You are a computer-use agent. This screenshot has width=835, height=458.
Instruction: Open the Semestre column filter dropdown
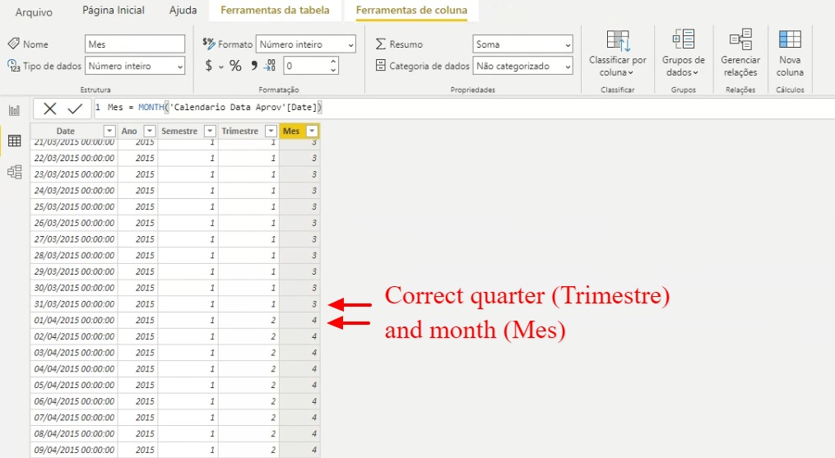point(211,131)
